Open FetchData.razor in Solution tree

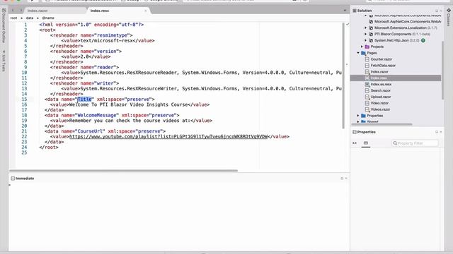tap(383, 66)
